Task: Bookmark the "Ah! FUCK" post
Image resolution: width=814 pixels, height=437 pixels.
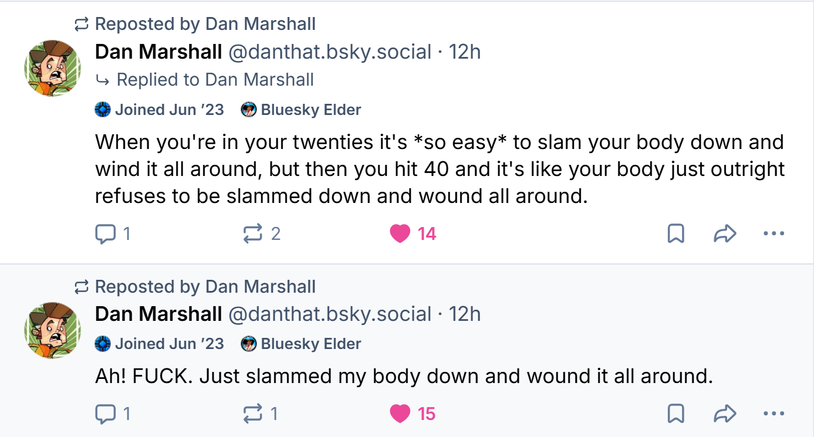Action: 675,414
